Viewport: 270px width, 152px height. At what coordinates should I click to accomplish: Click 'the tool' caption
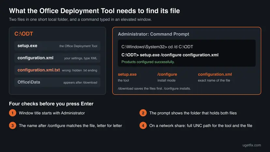(x=123, y=80)
